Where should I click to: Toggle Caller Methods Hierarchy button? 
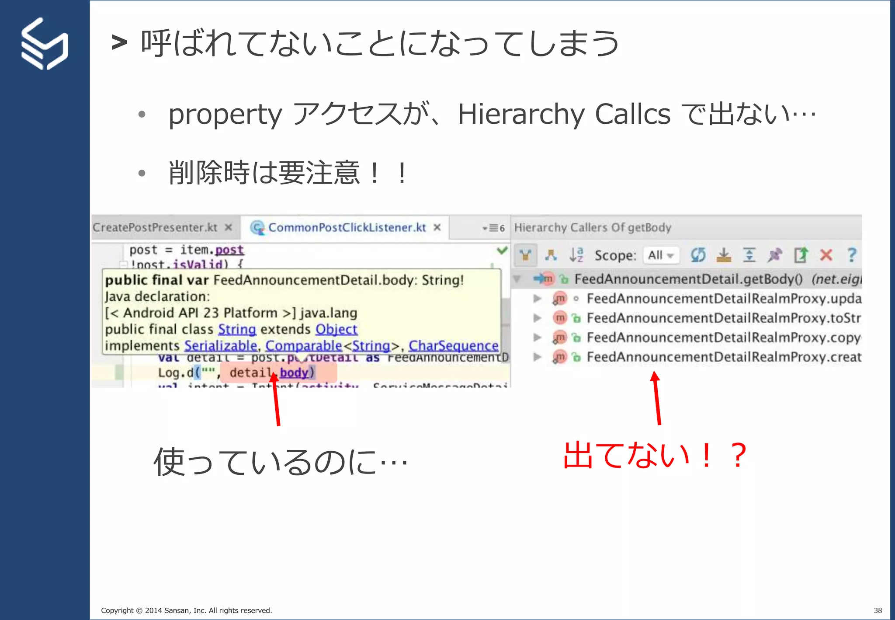(525, 255)
